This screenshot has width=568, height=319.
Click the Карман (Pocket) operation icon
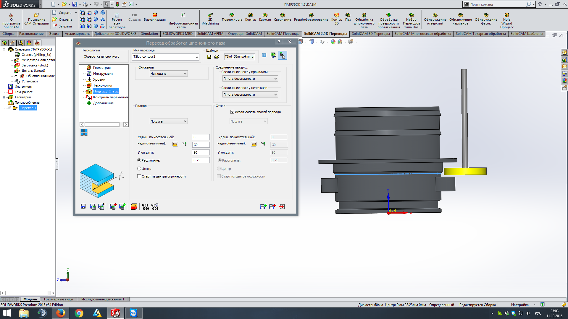(265, 15)
